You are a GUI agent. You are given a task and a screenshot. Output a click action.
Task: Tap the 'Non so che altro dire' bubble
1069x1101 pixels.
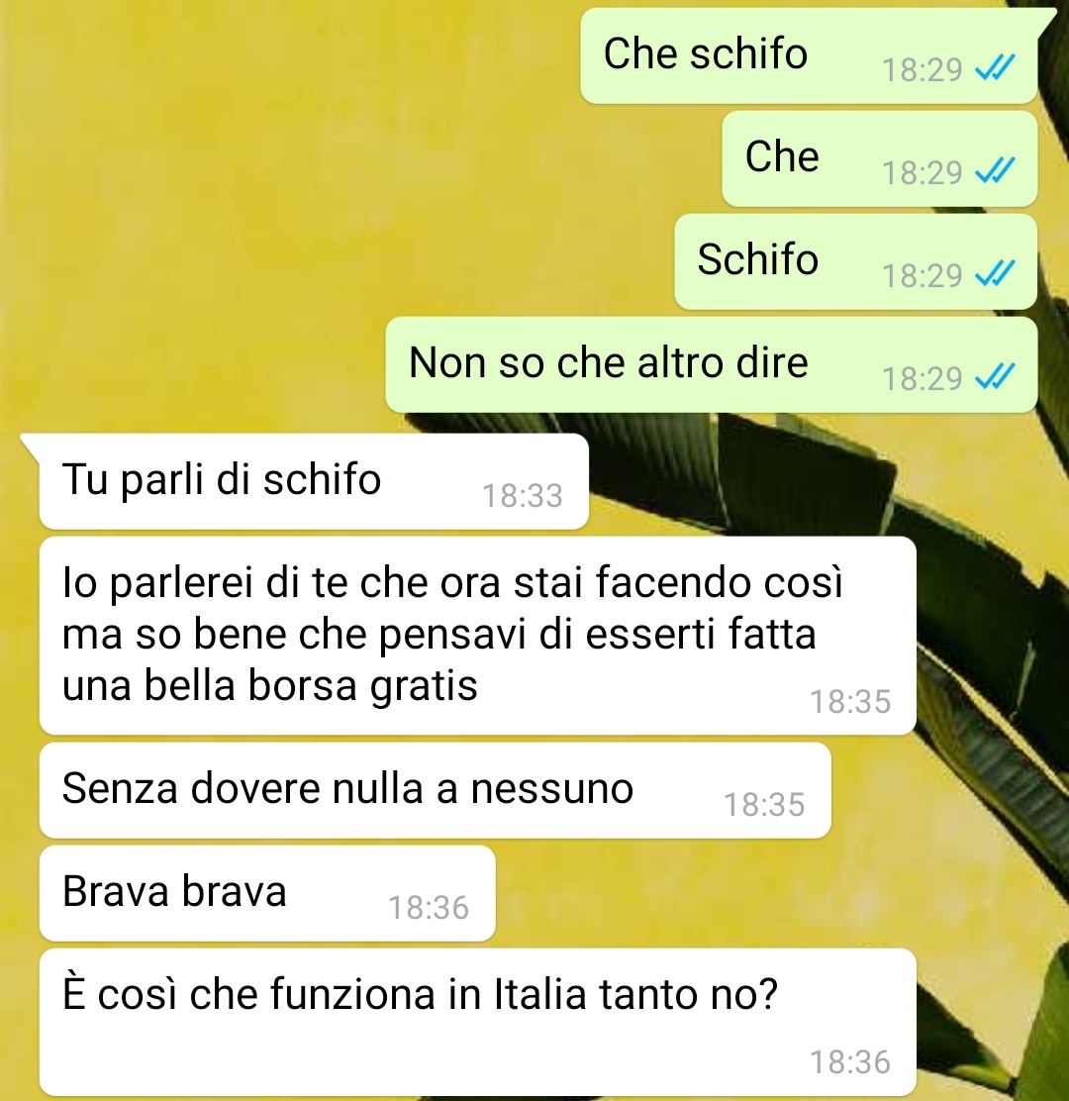coord(711,364)
